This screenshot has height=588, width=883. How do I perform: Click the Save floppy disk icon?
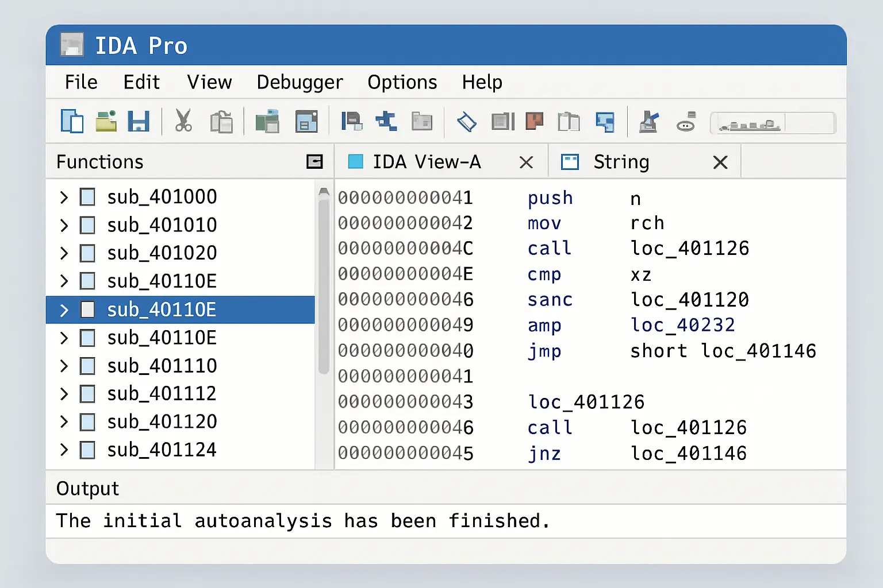tap(139, 122)
